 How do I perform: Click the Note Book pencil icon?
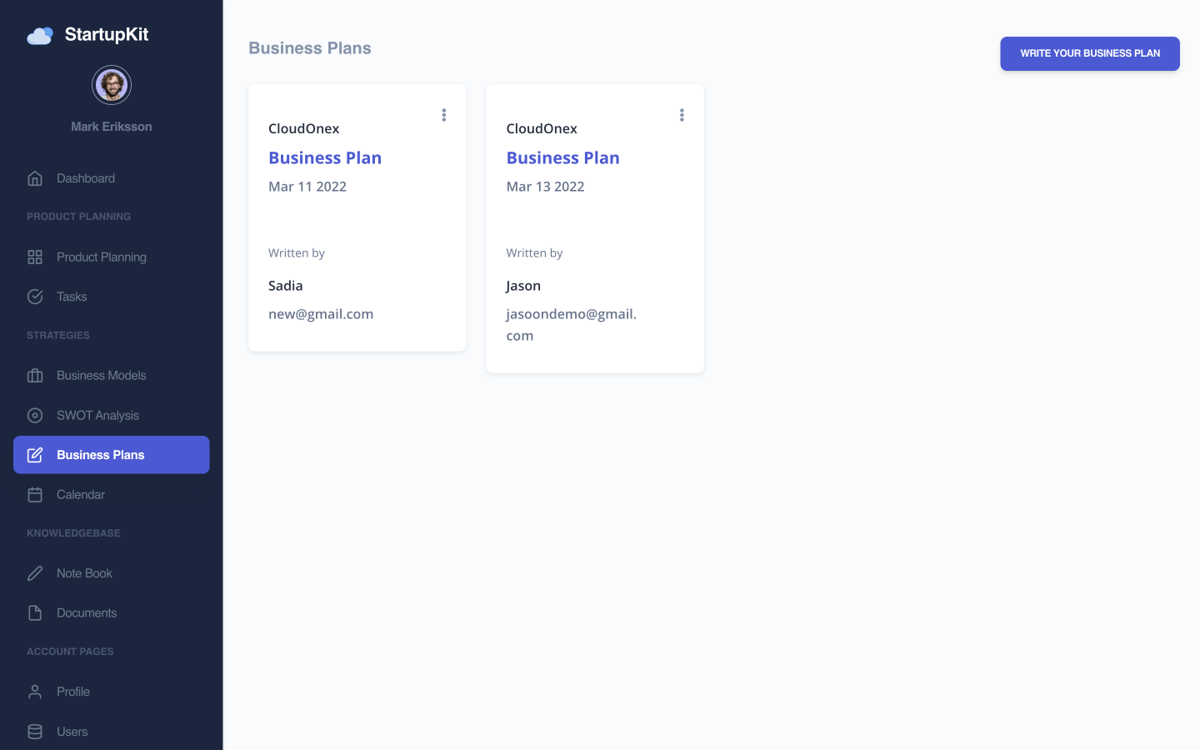[35, 573]
